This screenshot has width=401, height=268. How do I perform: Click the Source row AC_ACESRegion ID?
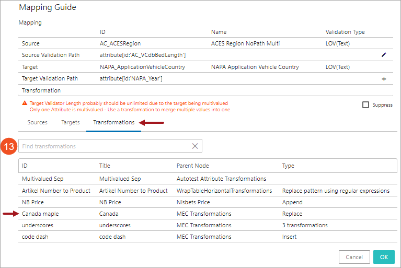(x=120, y=43)
